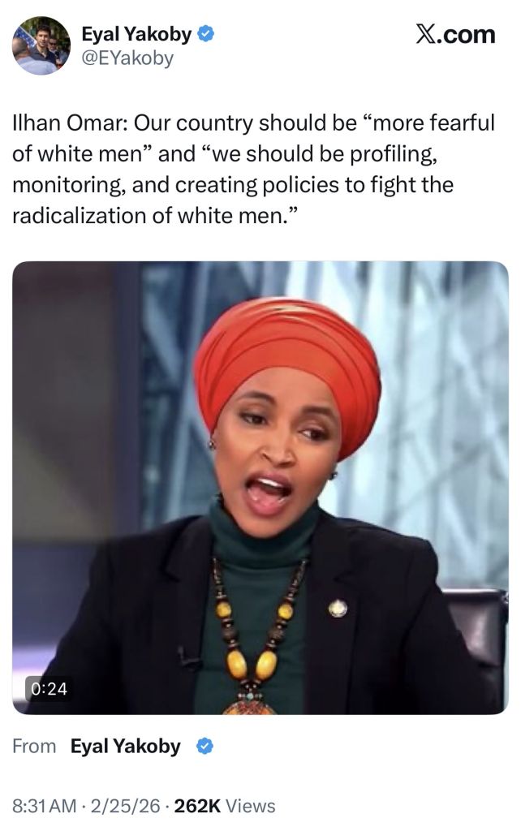Image resolution: width=521 pixels, height=831 pixels.
Task: Click the blue verified badge beside top name
Action: point(205,34)
